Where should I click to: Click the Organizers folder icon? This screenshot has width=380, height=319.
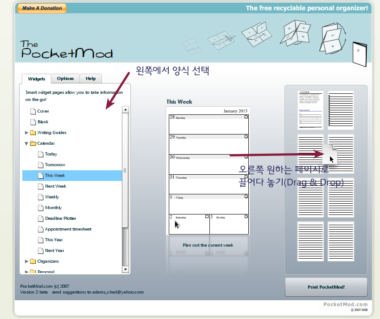[33, 261]
